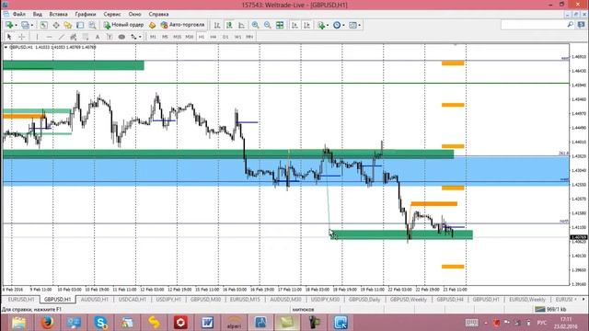Screen dimensions: 589x331
Task: Expand the arrows objects dropdown
Action: pyautogui.click(x=140, y=37)
